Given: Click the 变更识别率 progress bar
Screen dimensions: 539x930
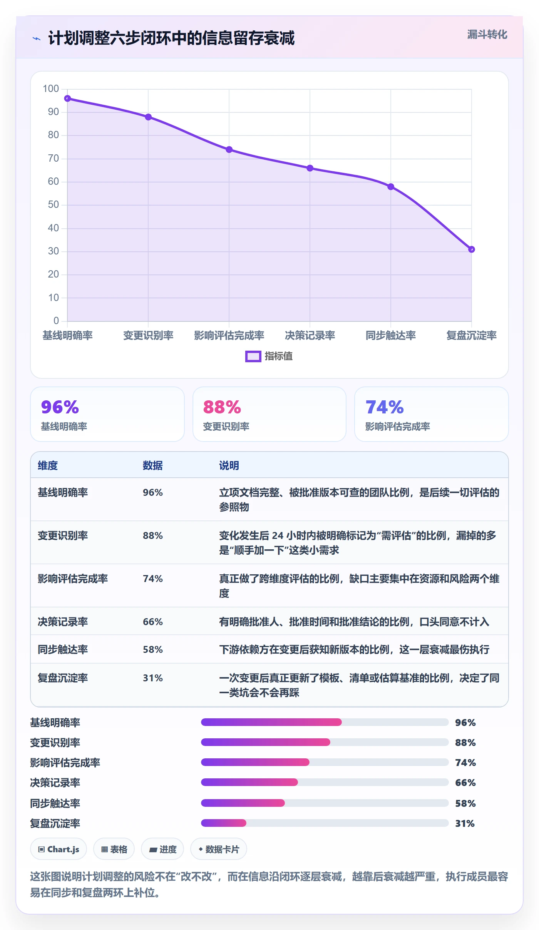Looking at the screenshot, I should click(325, 742).
